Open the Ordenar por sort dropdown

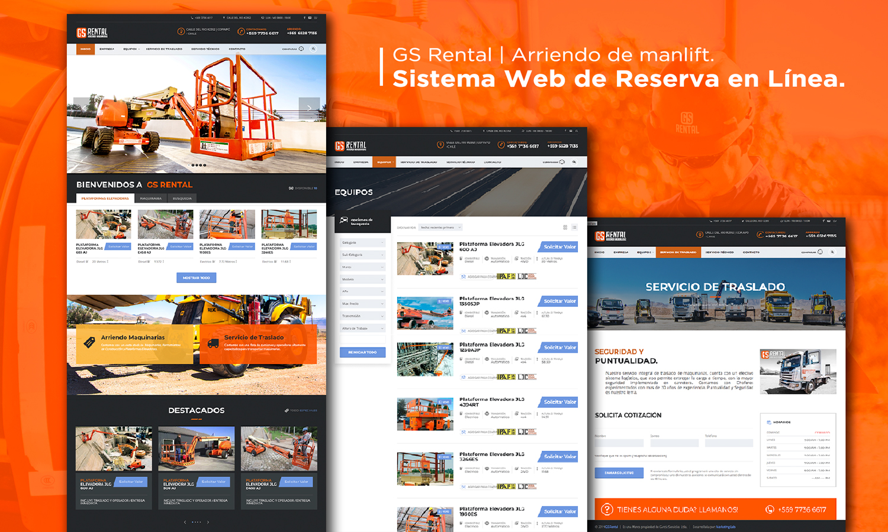(x=440, y=228)
